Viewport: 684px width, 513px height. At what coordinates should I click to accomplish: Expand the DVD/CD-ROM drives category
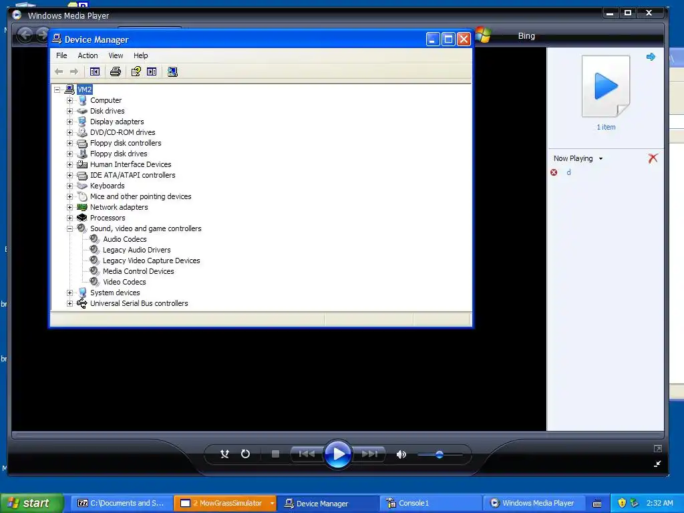(x=69, y=133)
